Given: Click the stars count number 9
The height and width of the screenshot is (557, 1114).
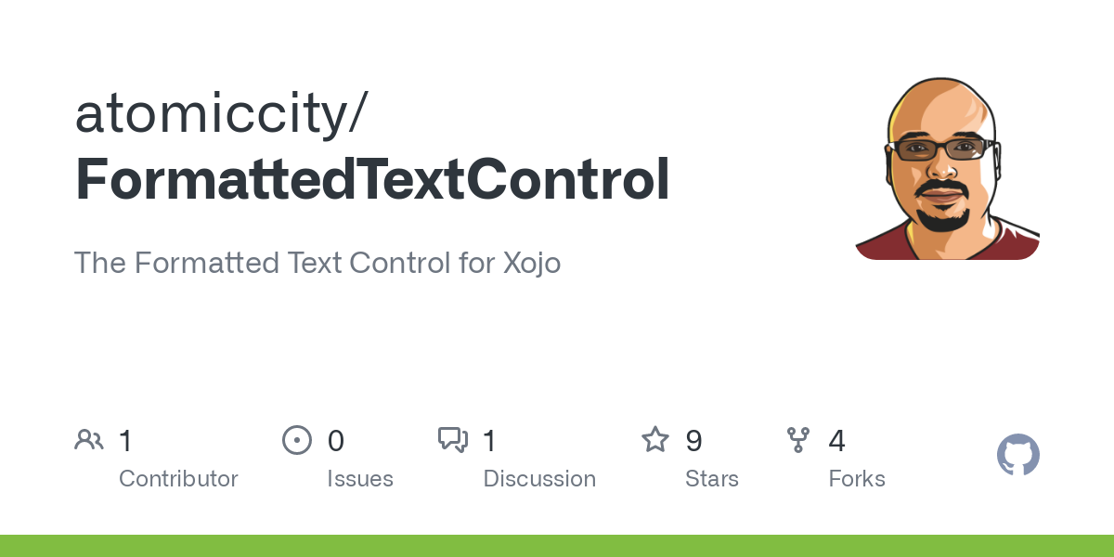Looking at the screenshot, I should click(693, 440).
